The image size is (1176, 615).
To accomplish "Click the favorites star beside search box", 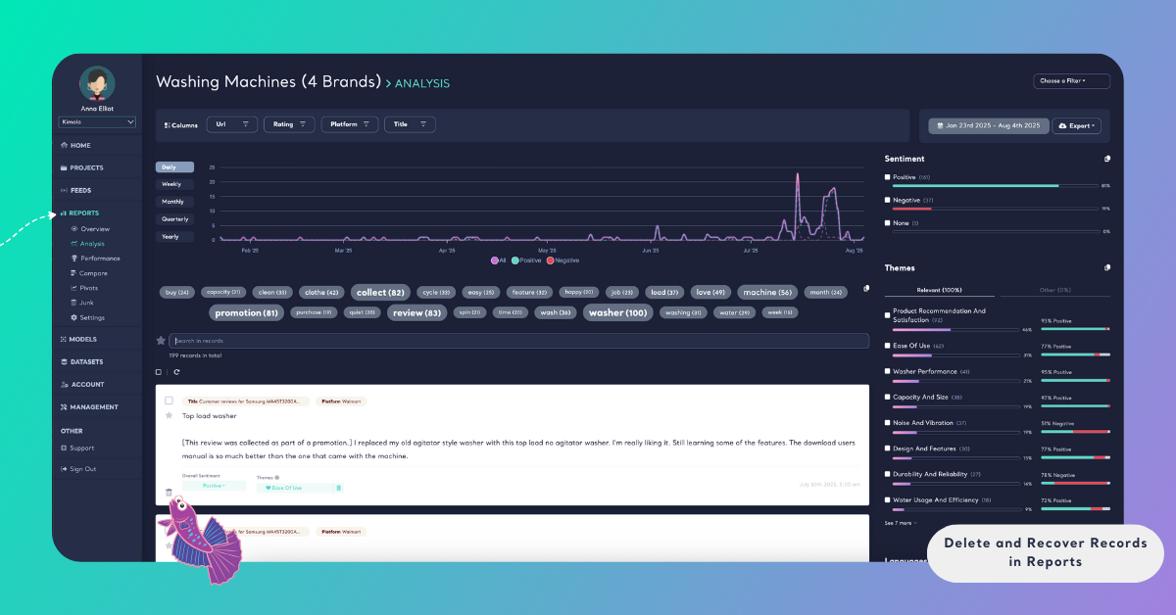I will pos(161,341).
